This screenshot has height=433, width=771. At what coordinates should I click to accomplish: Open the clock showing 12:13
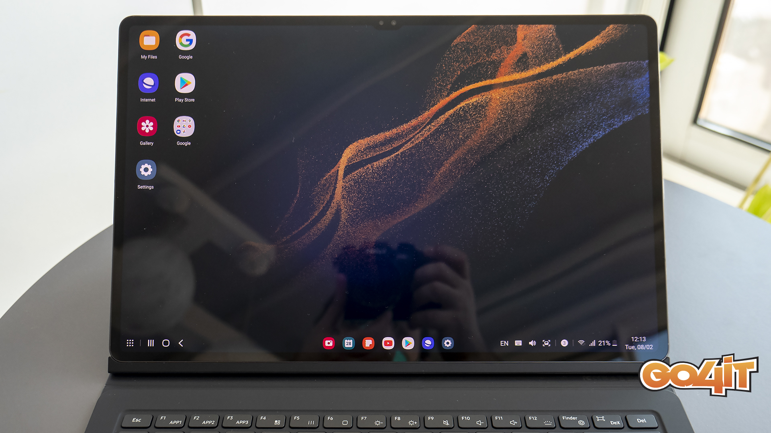tap(638, 339)
